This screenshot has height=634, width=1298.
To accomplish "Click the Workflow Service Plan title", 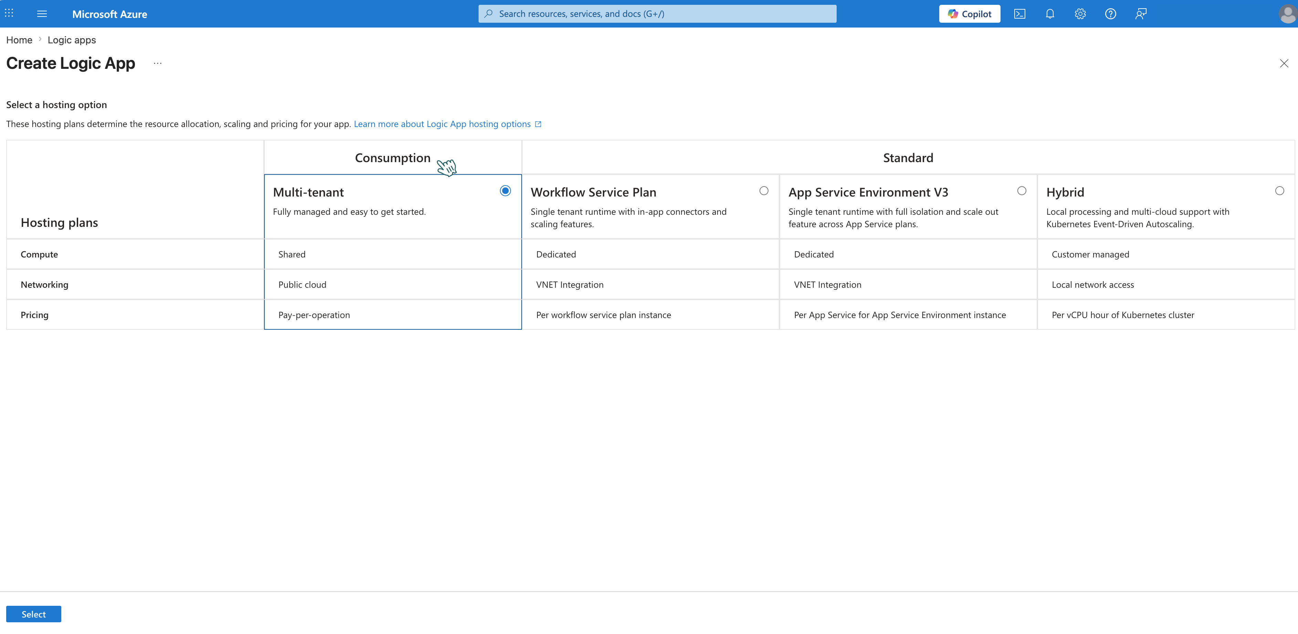I will click(x=593, y=192).
